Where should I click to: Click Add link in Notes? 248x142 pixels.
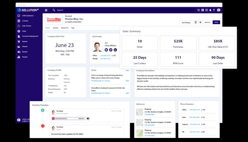click(127, 71)
